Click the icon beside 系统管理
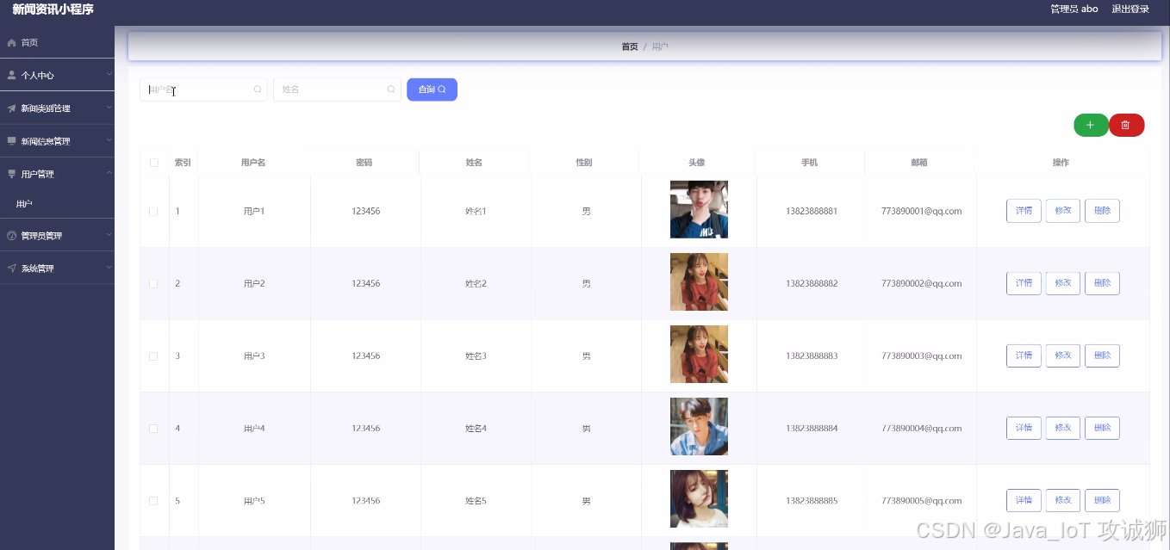 click(12, 269)
